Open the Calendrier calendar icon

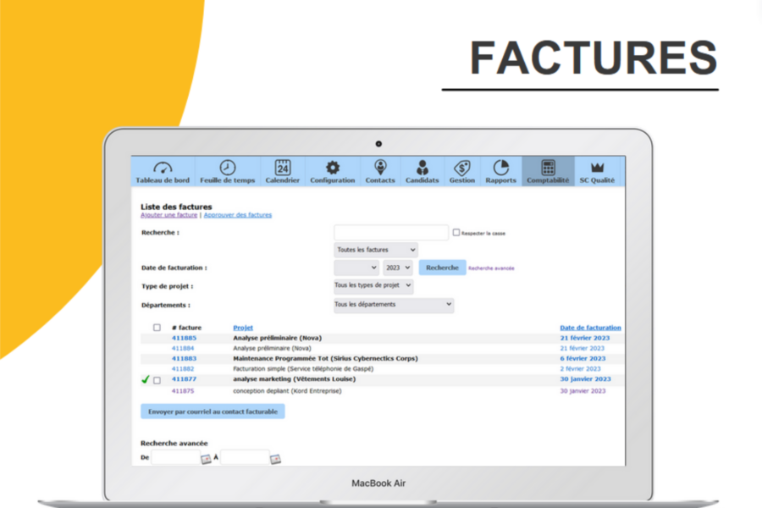(282, 168)
